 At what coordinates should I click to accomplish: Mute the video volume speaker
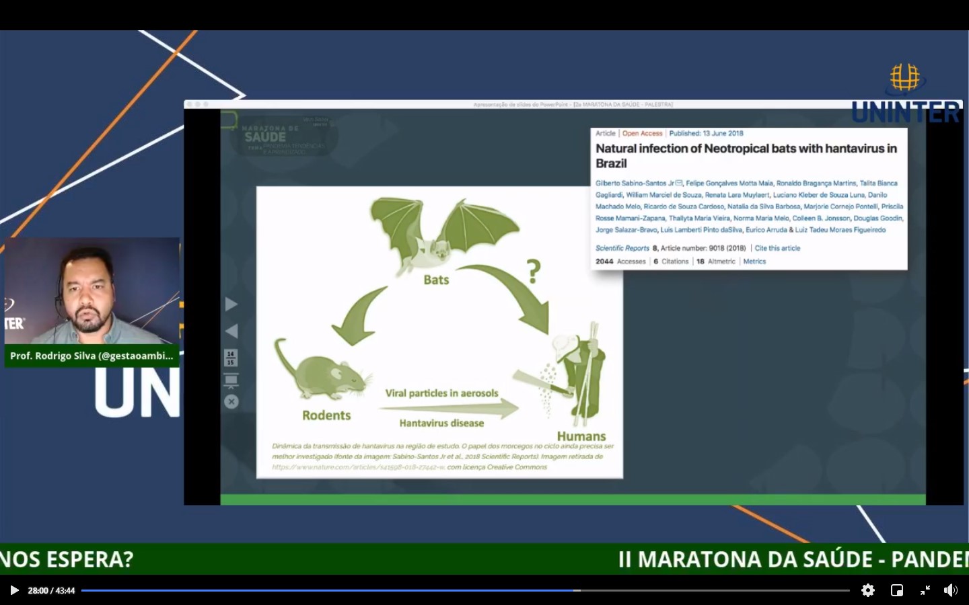[x=950, y=590]
